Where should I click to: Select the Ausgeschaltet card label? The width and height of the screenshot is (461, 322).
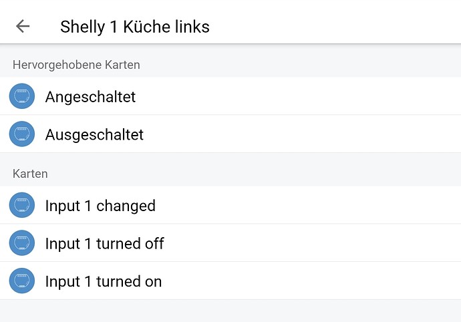94,134
